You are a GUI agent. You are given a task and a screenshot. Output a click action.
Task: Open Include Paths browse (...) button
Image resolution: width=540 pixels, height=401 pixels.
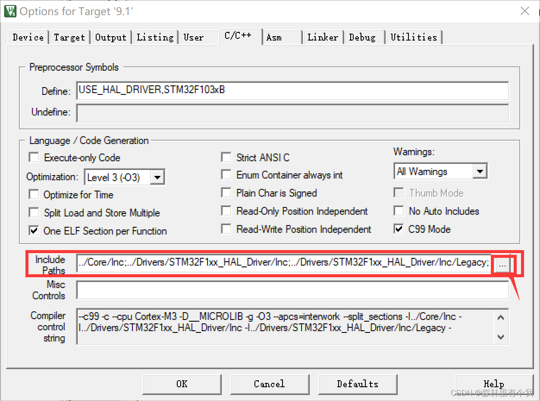502,266
